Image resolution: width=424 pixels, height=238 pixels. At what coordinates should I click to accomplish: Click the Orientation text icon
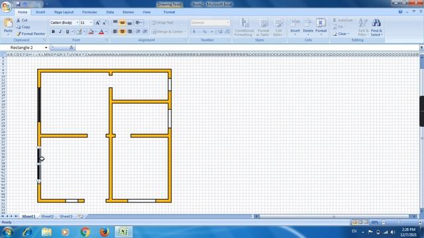(138, 22)
